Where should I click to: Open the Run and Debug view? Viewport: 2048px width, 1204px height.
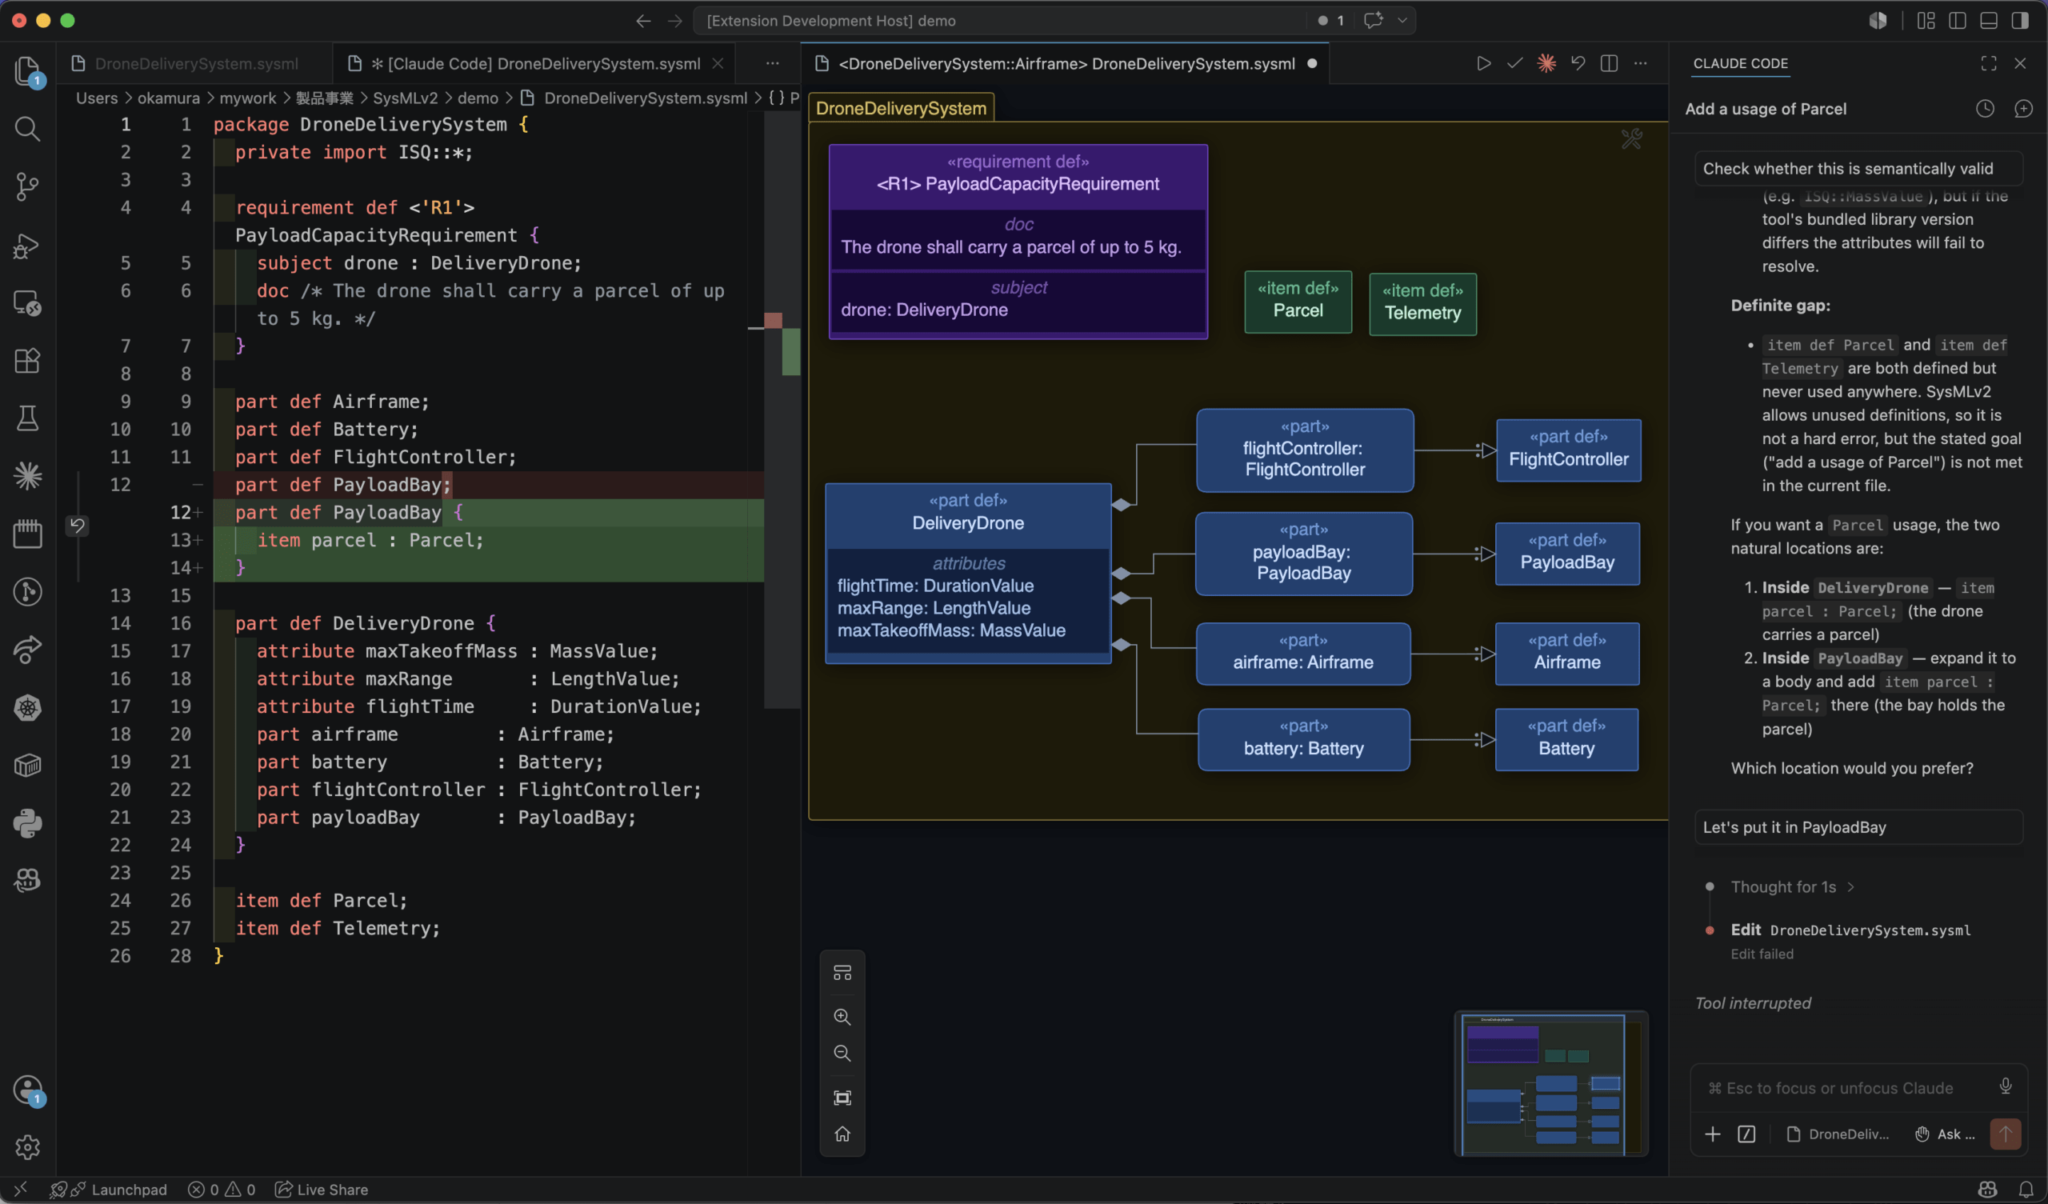[x=27, y=245]
